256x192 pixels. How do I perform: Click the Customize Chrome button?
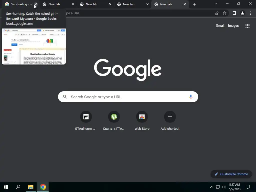pos(231,174)
